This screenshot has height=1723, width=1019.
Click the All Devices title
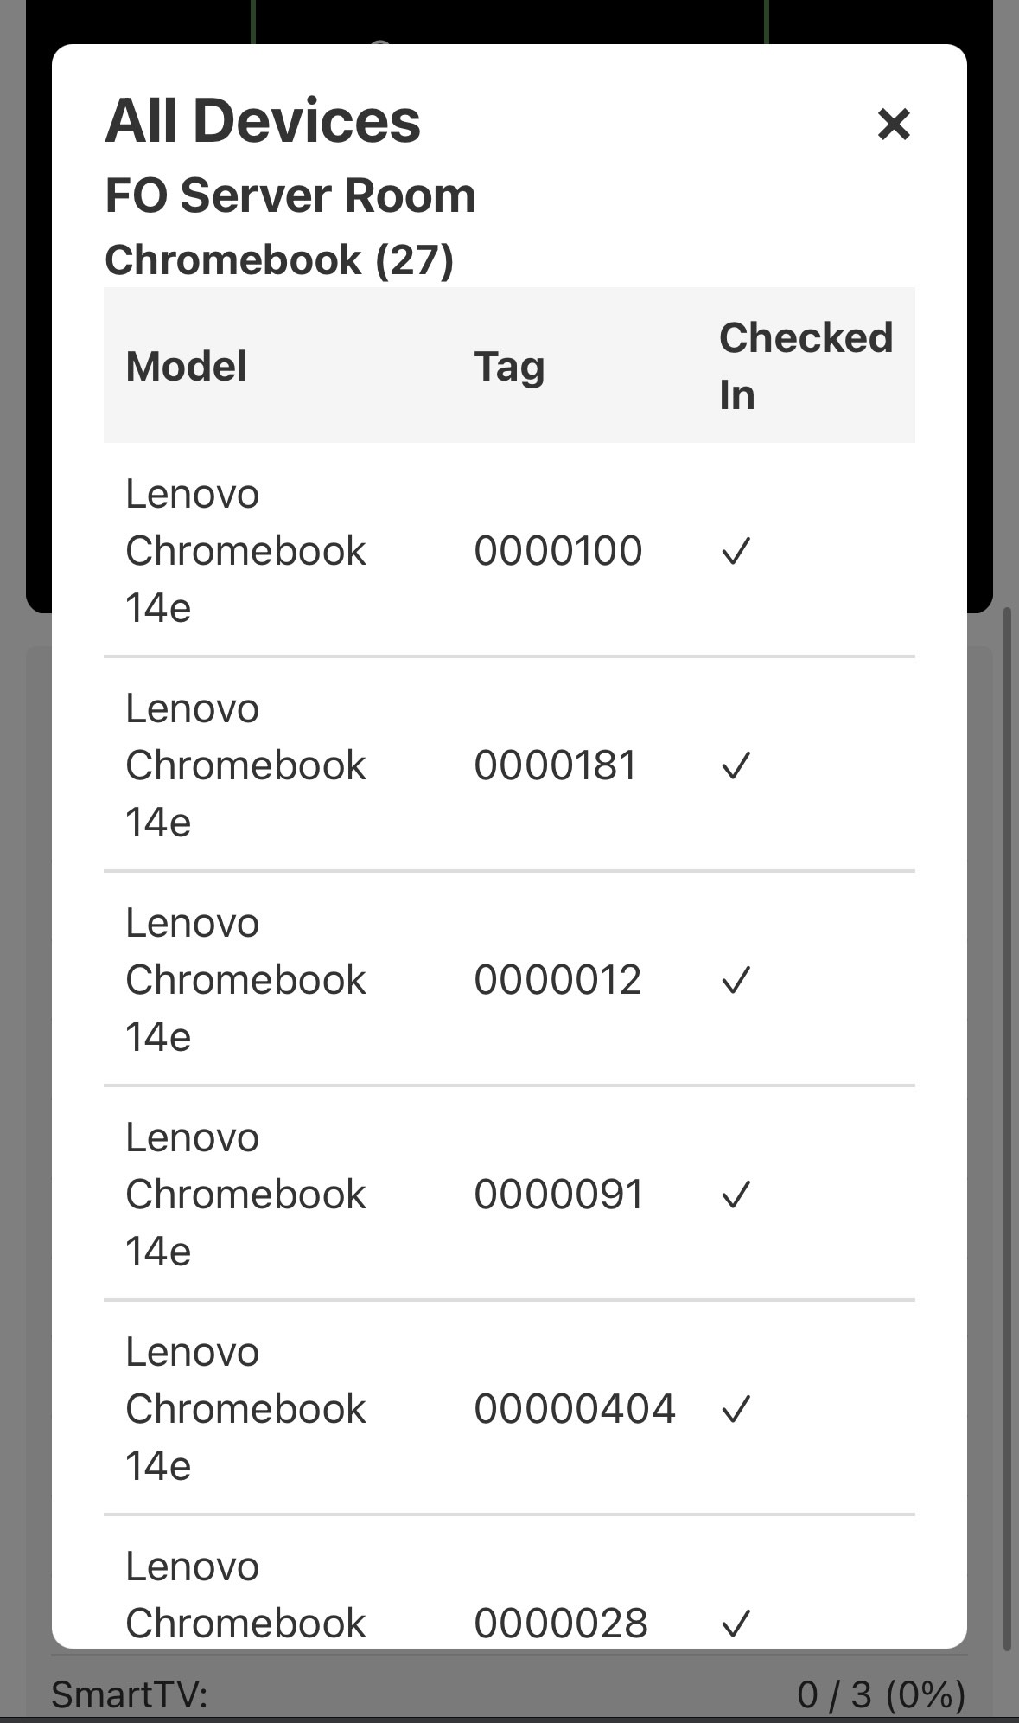point(263,121)
